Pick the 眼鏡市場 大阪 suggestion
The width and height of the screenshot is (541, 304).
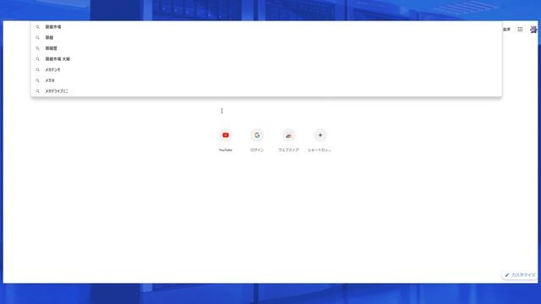(266, 59)
